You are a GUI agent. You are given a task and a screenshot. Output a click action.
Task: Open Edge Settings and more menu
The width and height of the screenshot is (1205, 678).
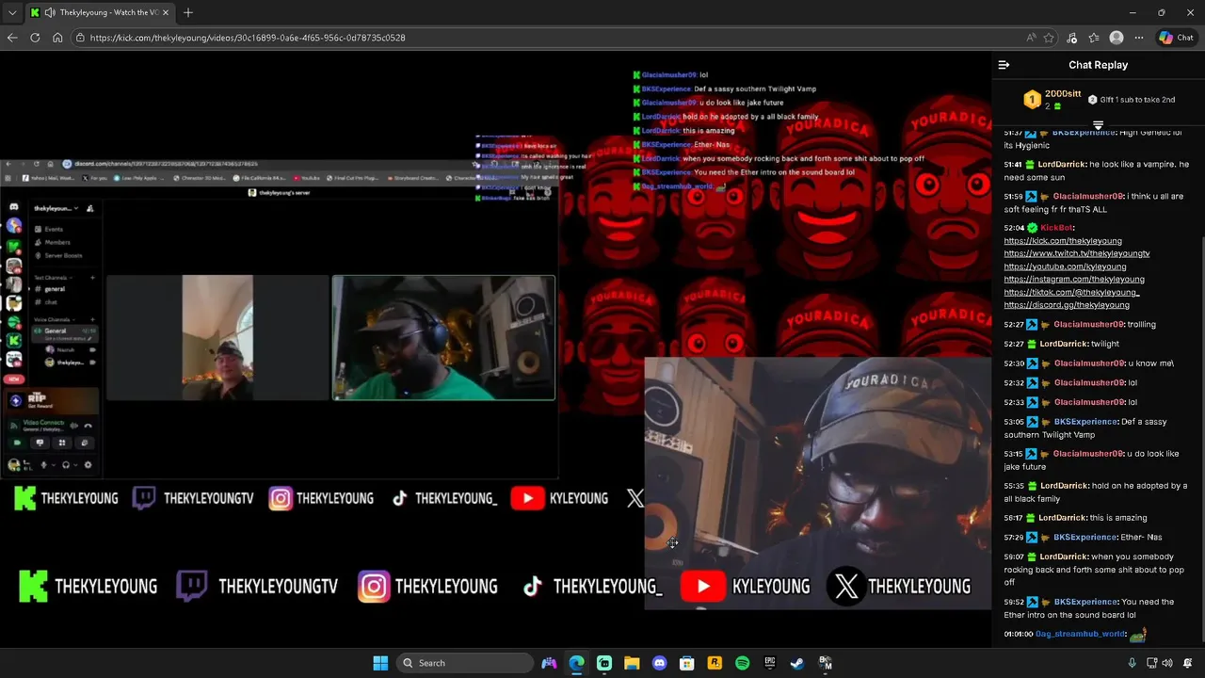1139,38
